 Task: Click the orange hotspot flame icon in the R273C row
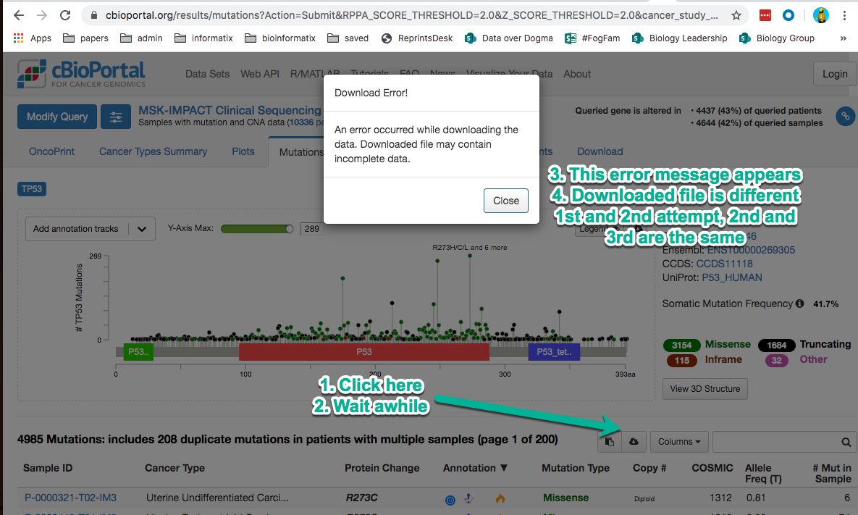(x=500, y=498)
